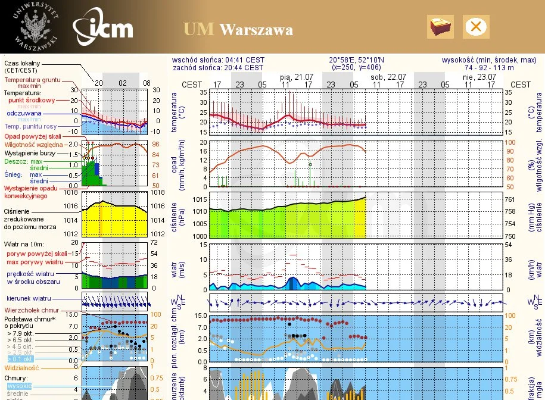Screen dimensions: 545x400
Task: Click axis label 'opad (mm/h, kg/m²/h)'
Action: (x=177, y=164)
